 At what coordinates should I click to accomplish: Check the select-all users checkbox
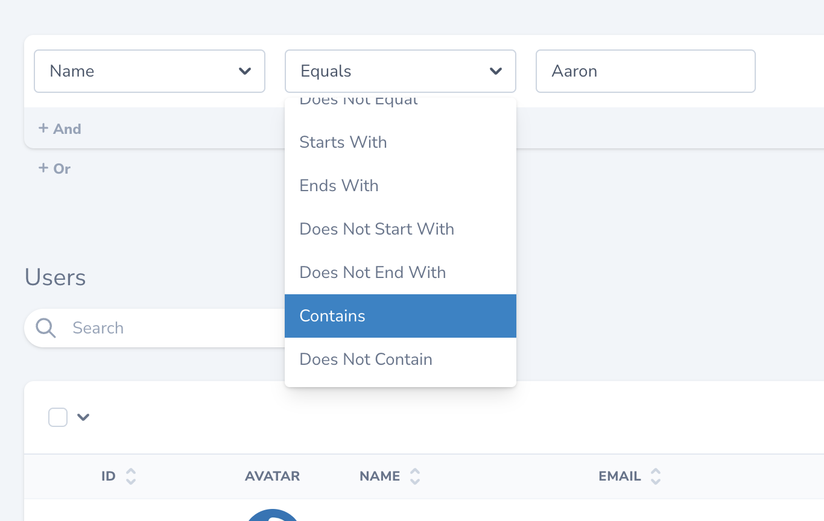tap(58, 417)
